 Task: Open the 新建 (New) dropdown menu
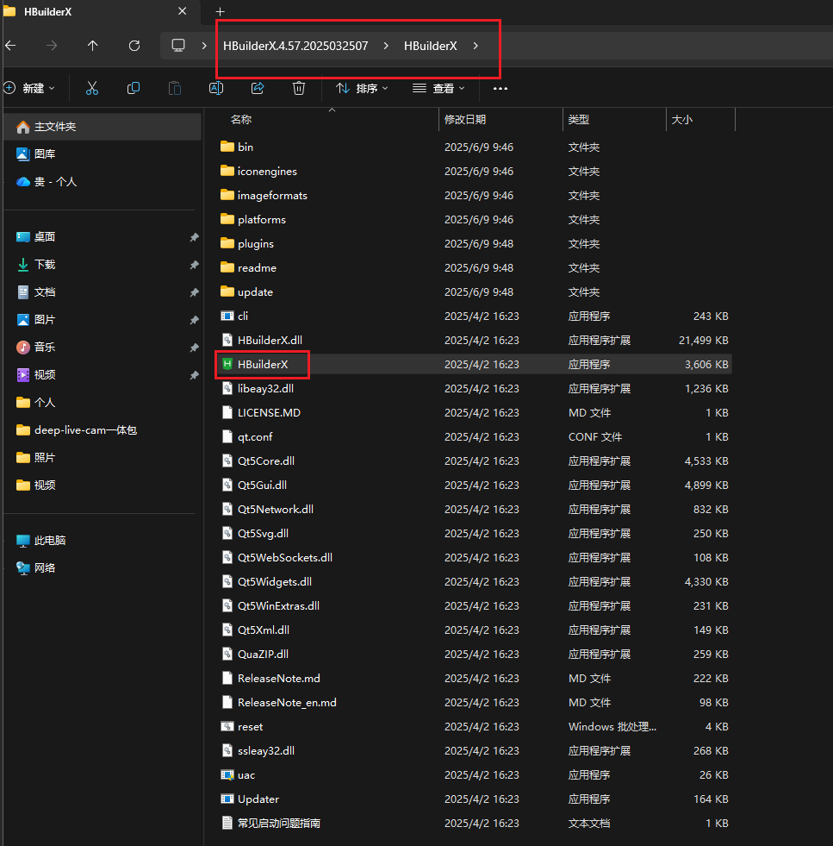[29, 88]
